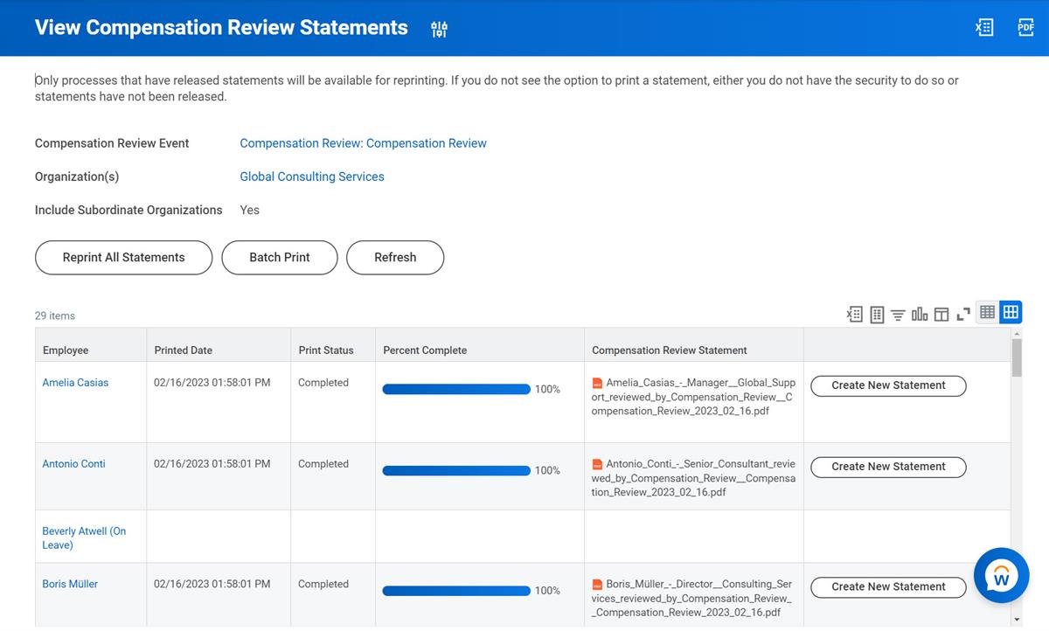This screenshot has height=631, width=1049.
Task: Open Workday assistant chat bubble
Action: coord(1002,575)
